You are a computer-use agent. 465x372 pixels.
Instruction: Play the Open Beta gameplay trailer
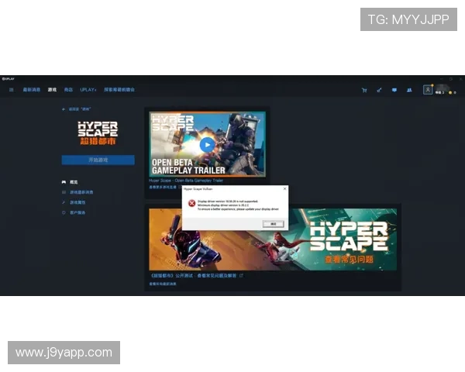[x=206, y=144]
